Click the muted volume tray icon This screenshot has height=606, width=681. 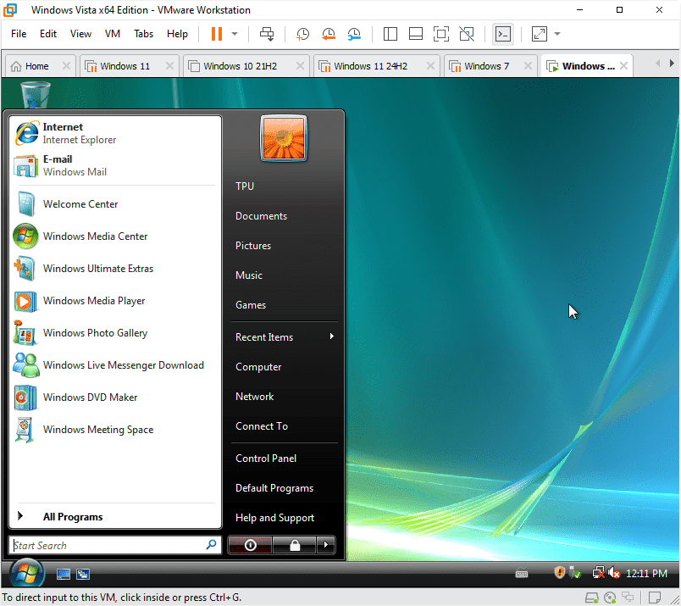pyautogui.click(x=614, y=573)
